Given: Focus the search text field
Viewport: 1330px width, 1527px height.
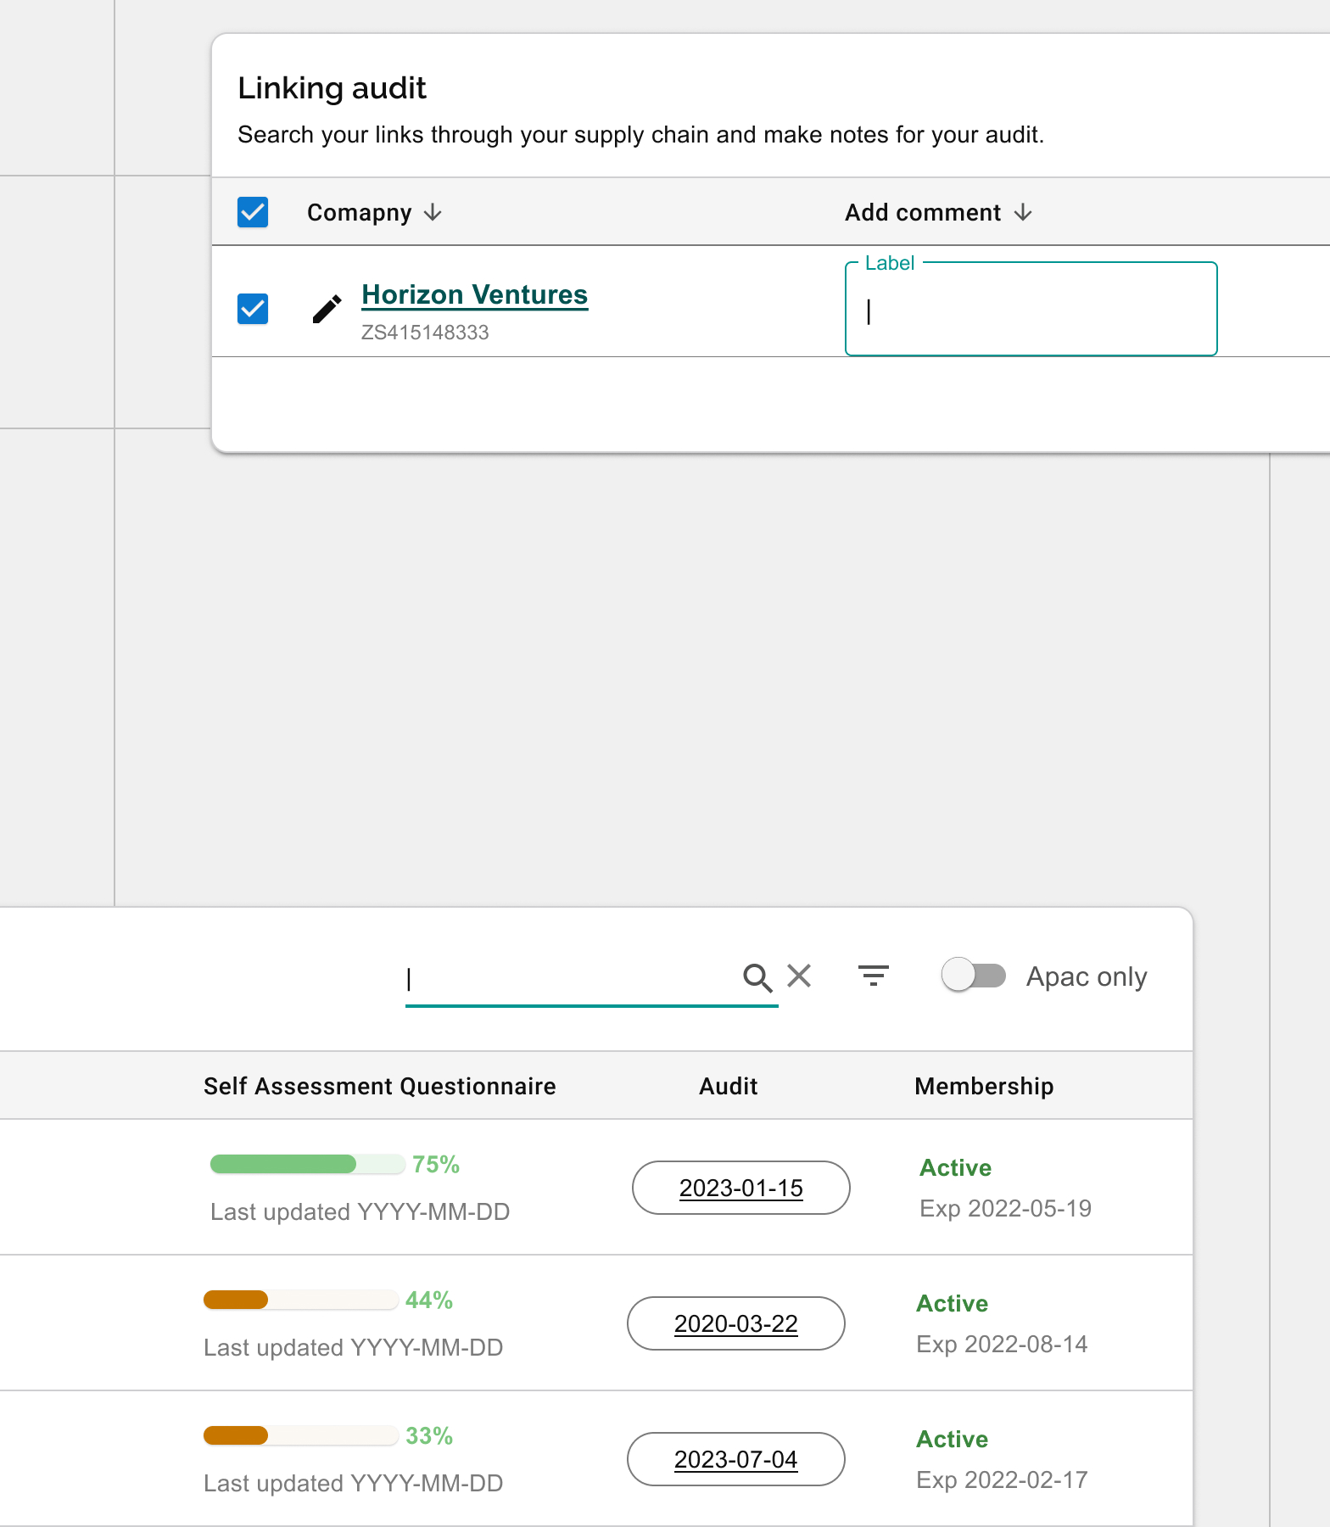Looking at the screenshot, I should pos(568,979).
